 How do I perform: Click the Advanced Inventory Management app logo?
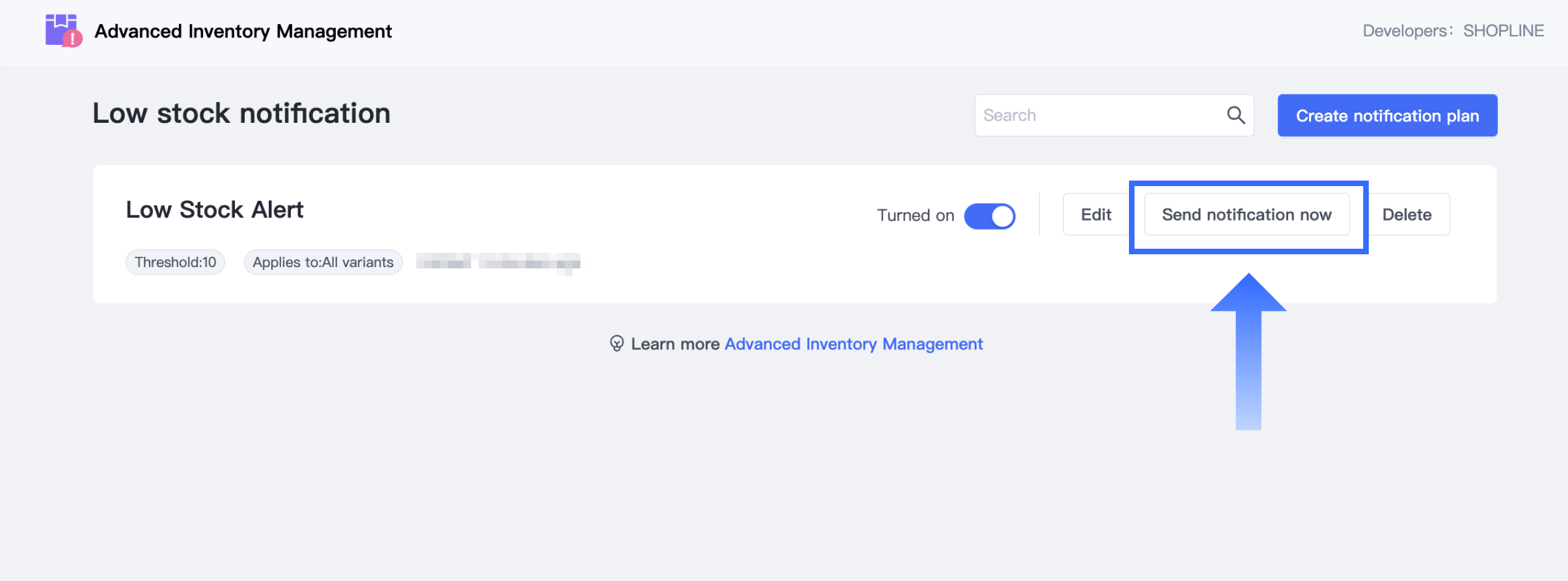[63, 31]
